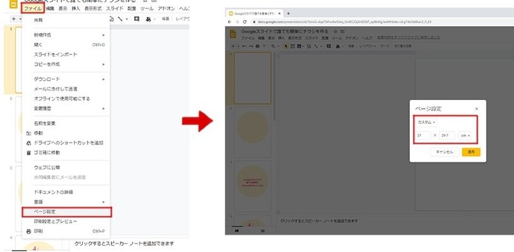Viewport: 514px width, 252px height.
Task: Select ウェブに公開 menu entry
Action: tap(66, 167)
